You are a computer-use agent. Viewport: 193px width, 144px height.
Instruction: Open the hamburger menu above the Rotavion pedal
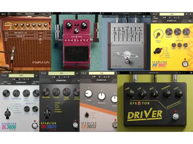(113, 13)
